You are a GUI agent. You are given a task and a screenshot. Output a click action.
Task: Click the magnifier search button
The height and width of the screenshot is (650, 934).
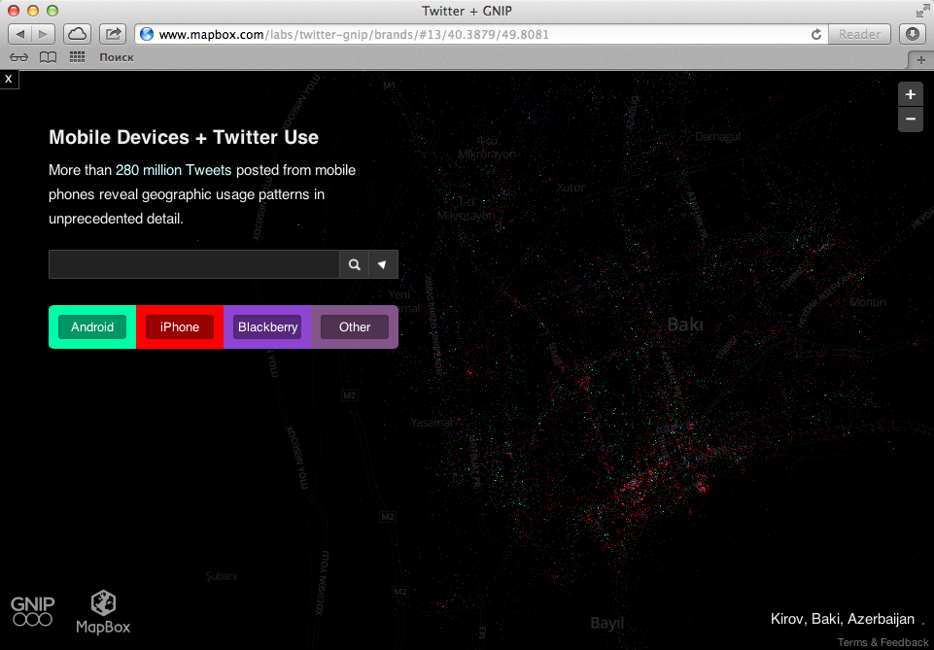tap(355, 264)
